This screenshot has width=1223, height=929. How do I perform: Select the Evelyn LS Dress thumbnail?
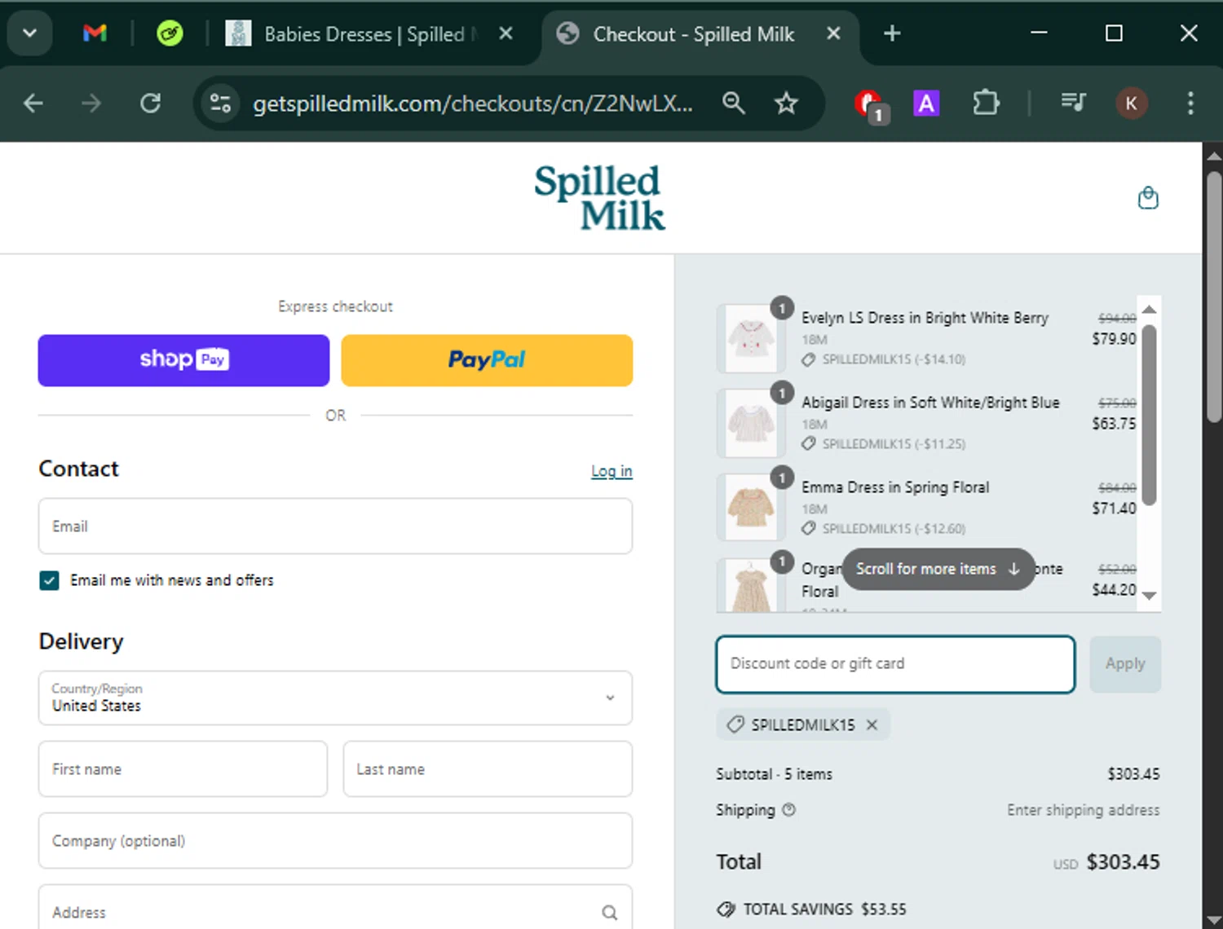(x=750, y=338)
